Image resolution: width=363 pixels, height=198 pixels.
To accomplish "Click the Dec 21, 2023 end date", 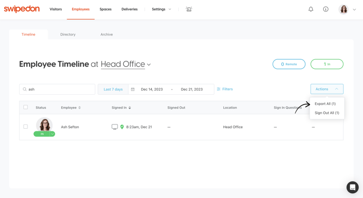I will (x=192, y=89).
